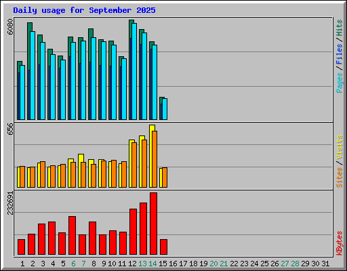Click day 18 on the x-axis
This screenshot has height=271, width=347.
(193, 264)
